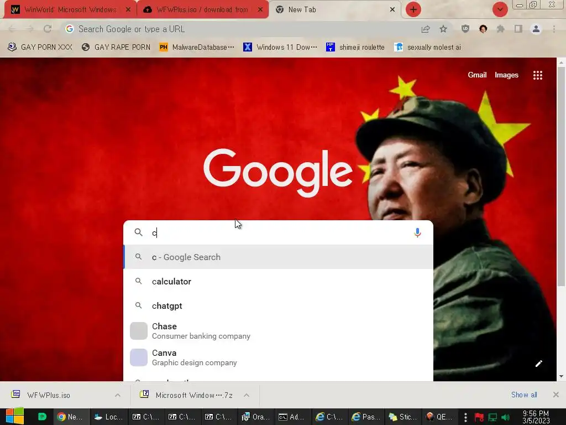Click inside the Google search box
The width and height of the screenshot is (566, 425).
coord(278,233)
